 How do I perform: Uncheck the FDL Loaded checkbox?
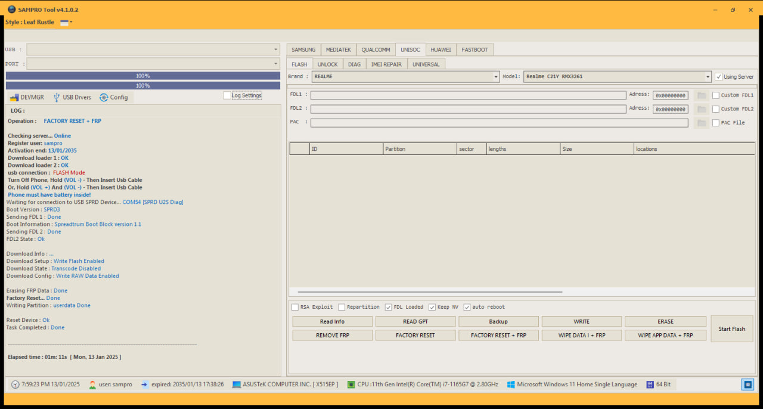click(x=389, y=307)
